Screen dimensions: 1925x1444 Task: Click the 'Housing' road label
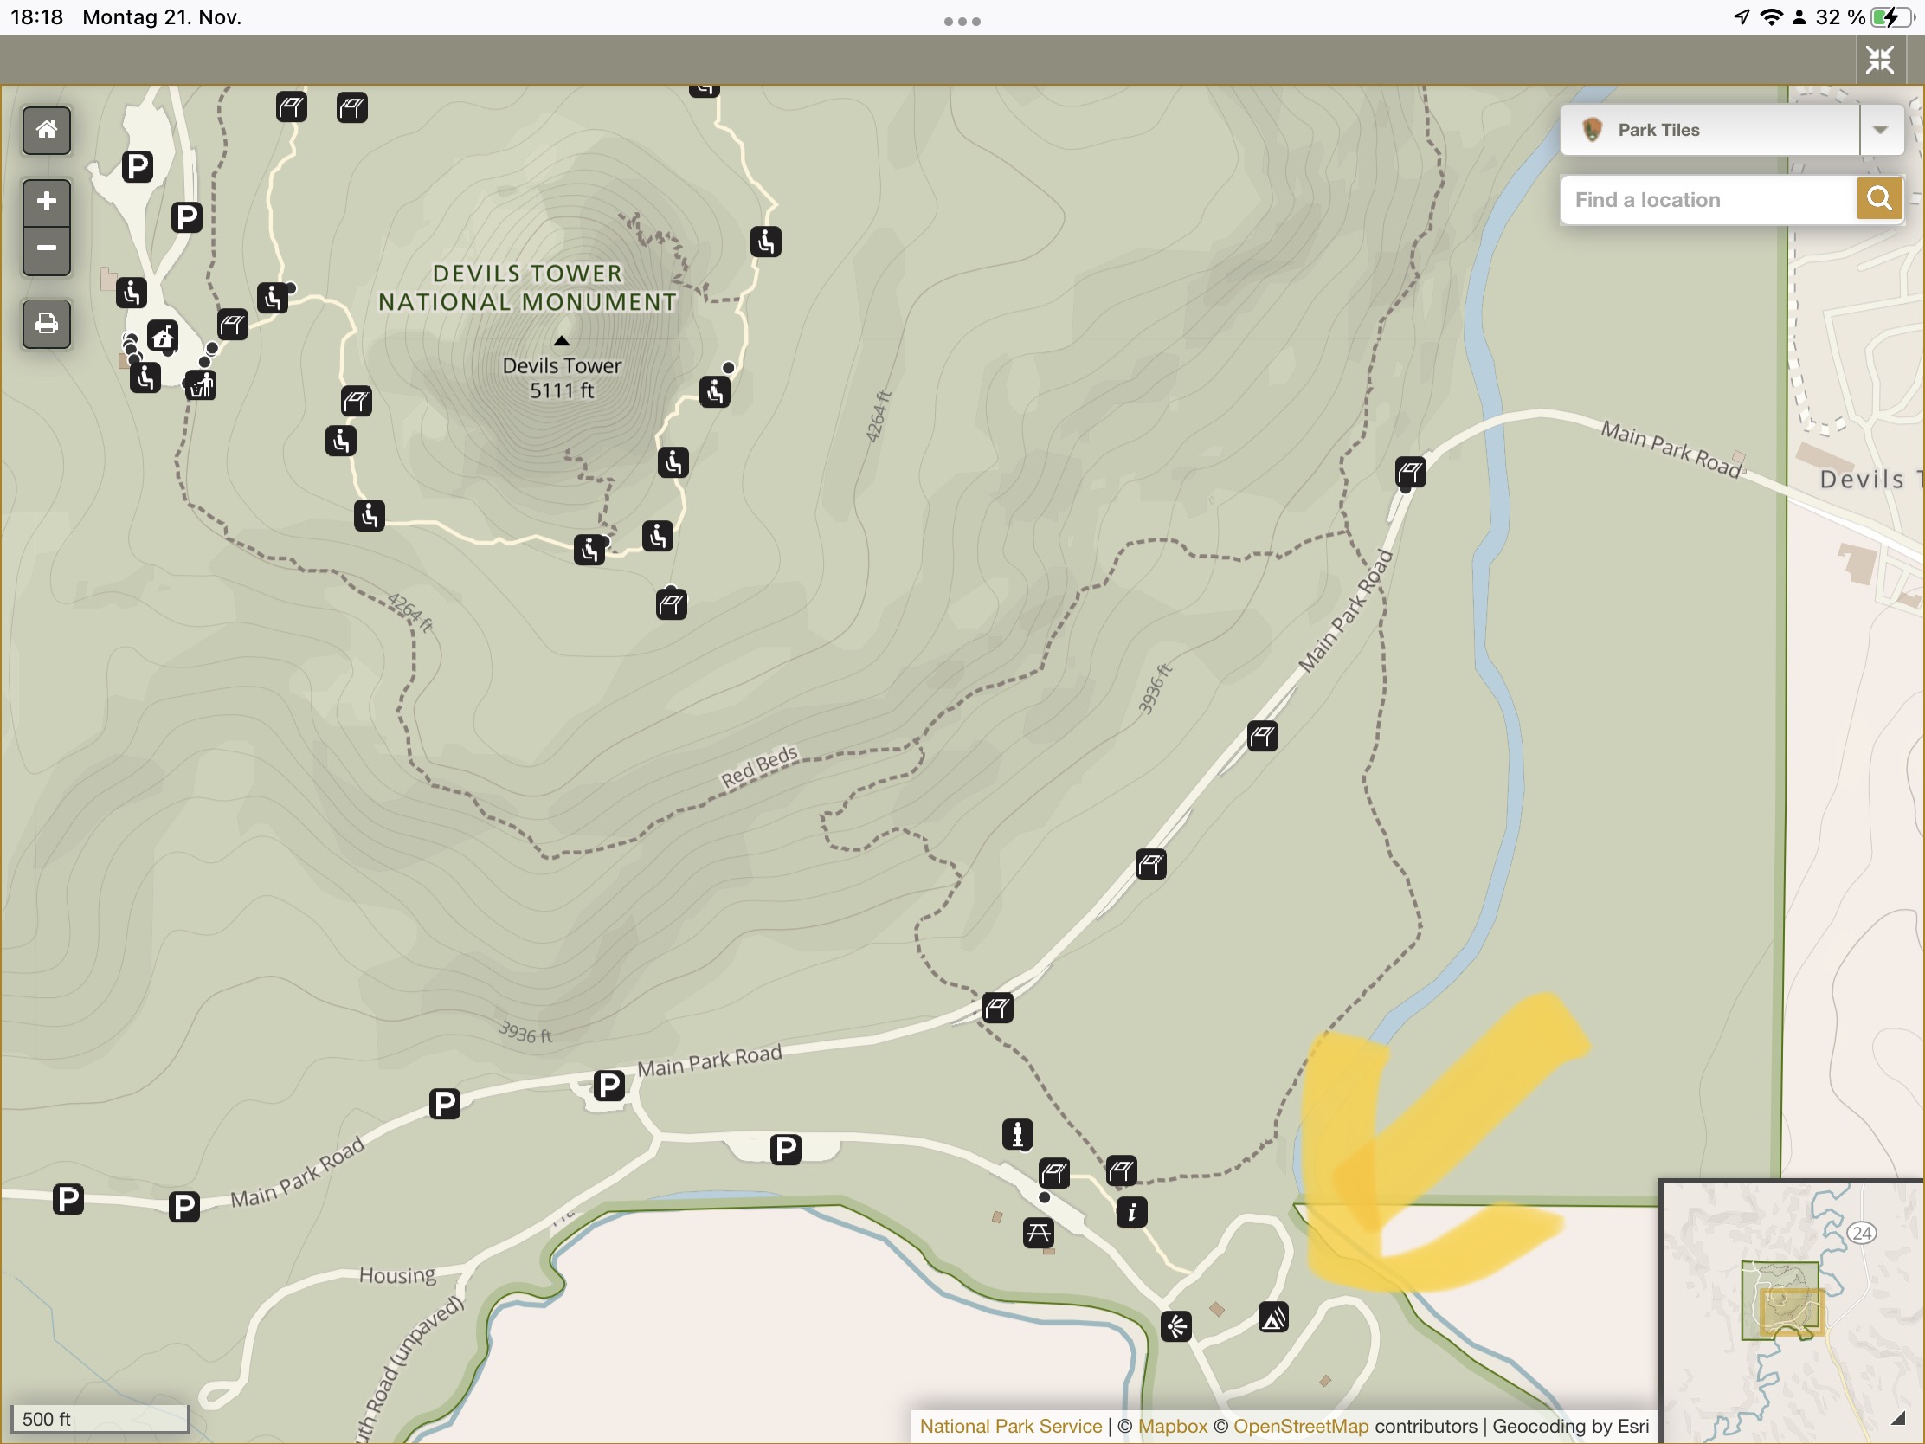(397, 1275)
